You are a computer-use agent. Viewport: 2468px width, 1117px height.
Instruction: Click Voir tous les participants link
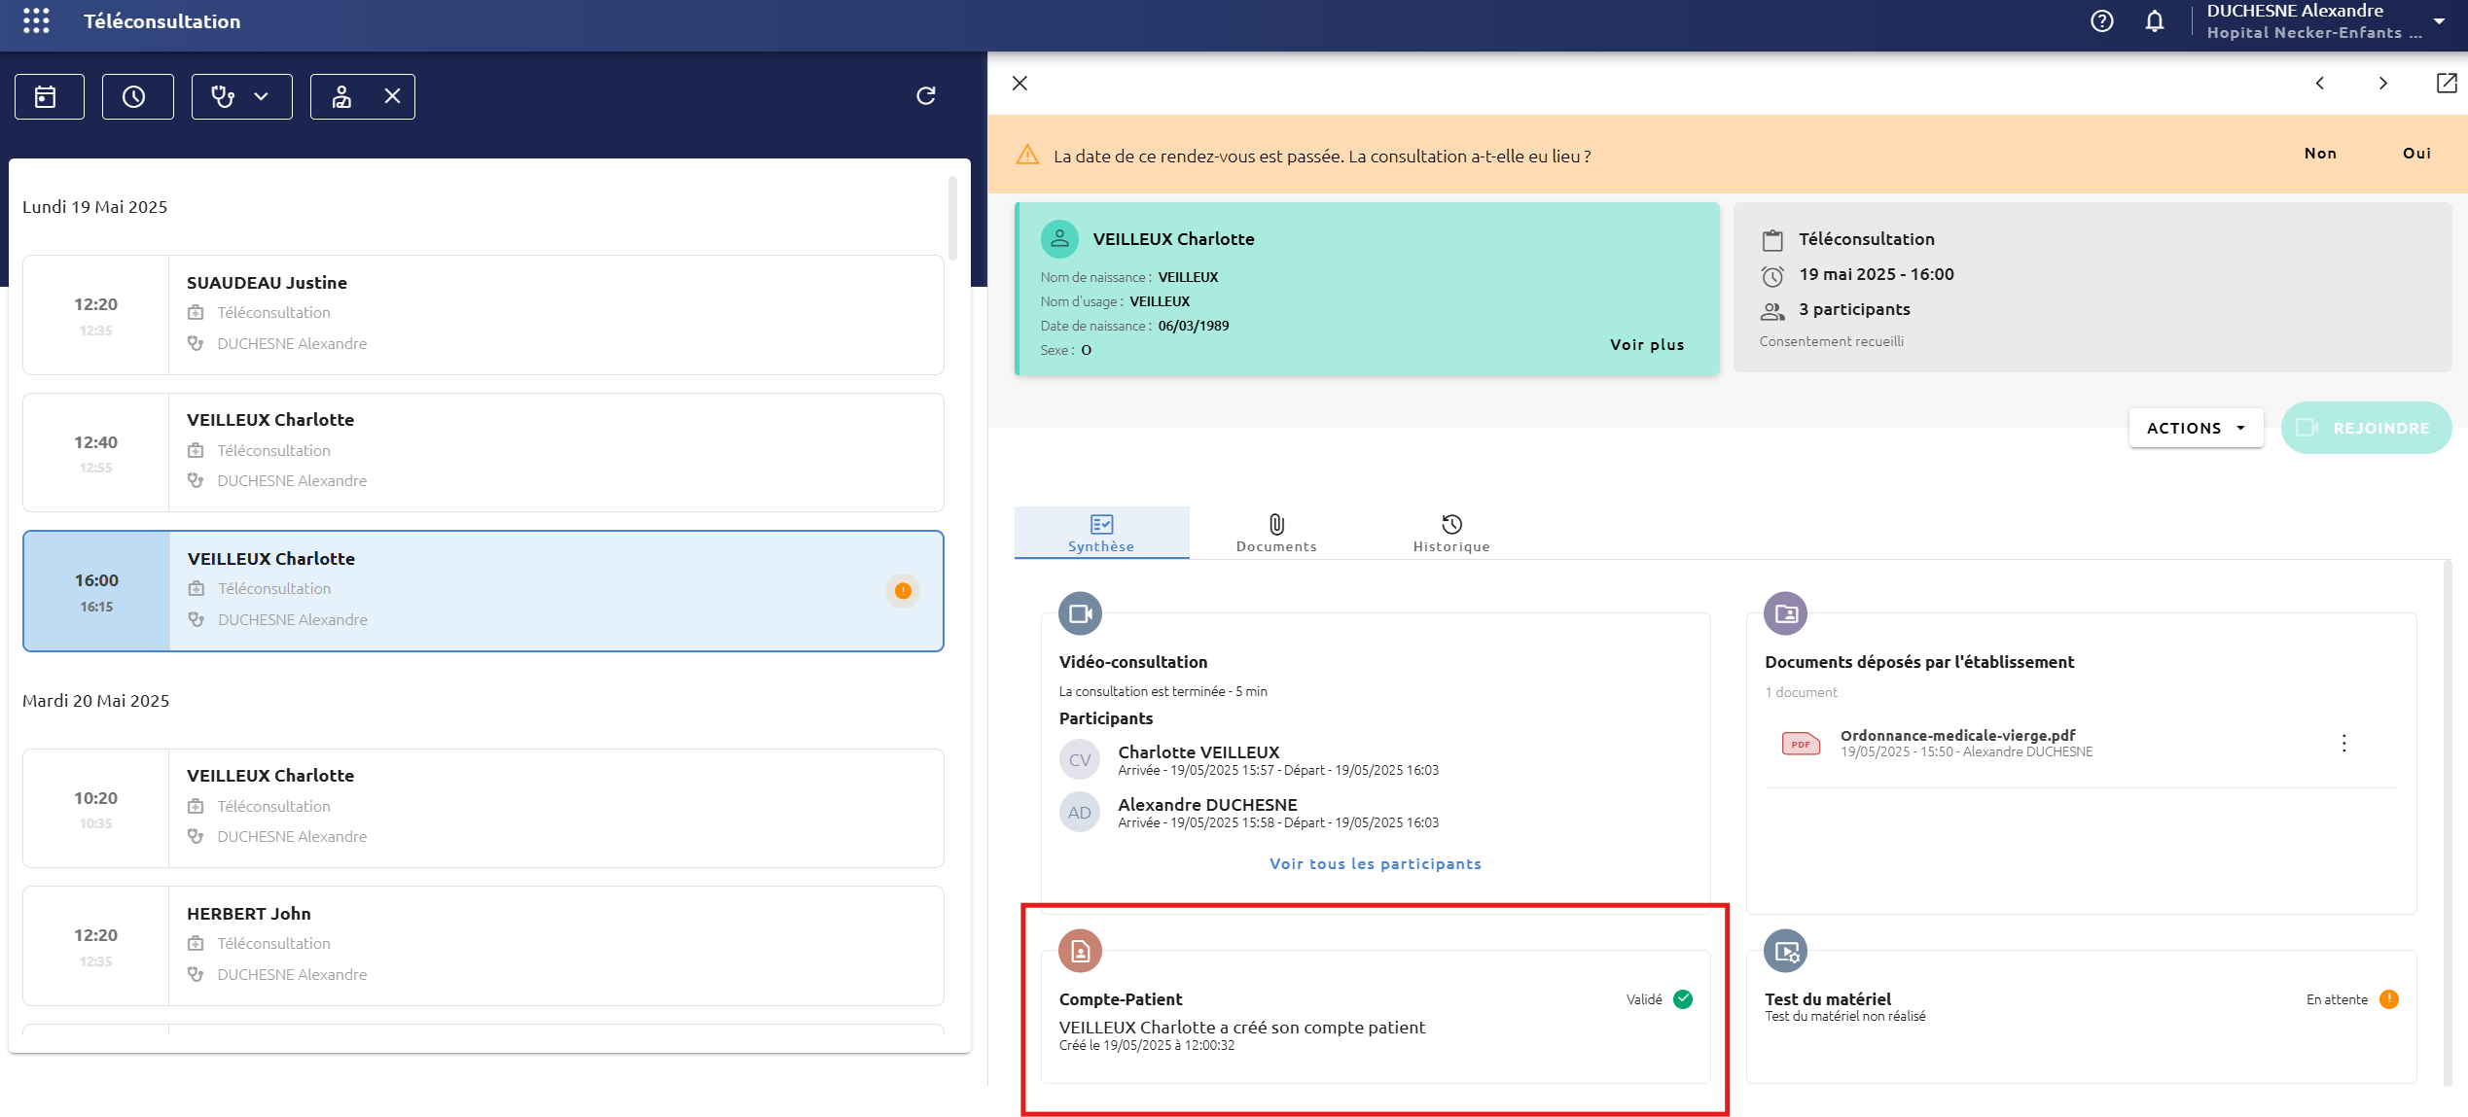pos(1375,863)
